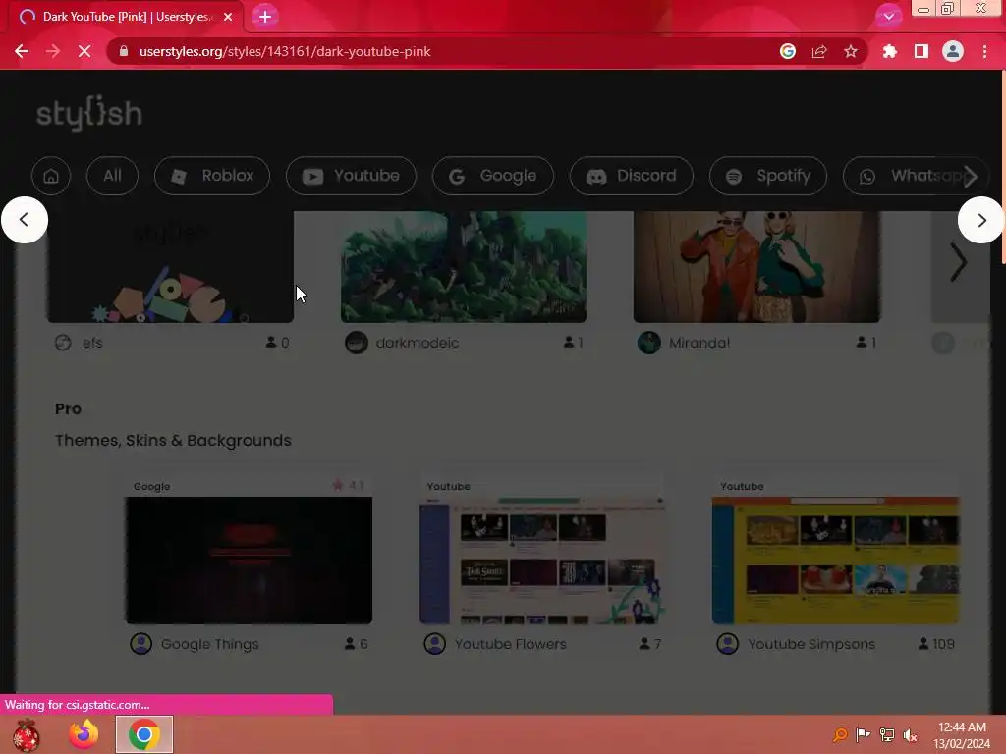Click the darkmodeic author avatar

357,343
